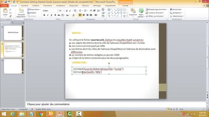Insert a text box shape

point(109,10)
